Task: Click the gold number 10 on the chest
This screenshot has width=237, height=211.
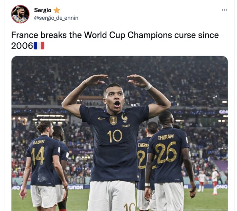Action: [x=115, y=136]
